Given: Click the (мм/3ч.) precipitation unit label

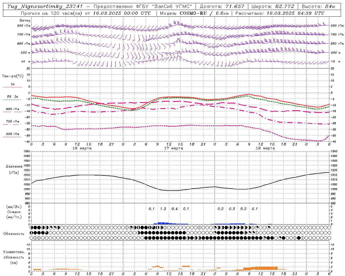Looking at the screenshot, I should 14,207.
